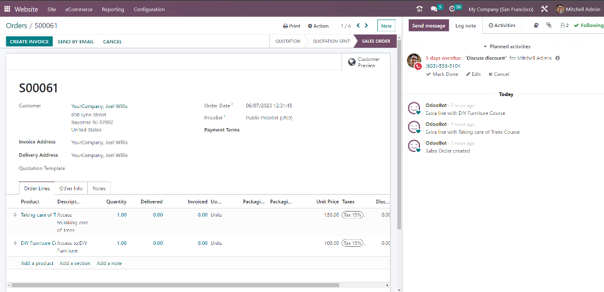The height and width of the screenshot is (292, 604).
Task: Click the paperclip attachments icon
Action: [549, 26]
